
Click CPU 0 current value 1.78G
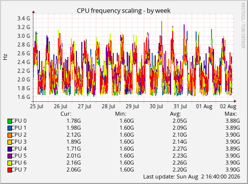click(74, 121)
